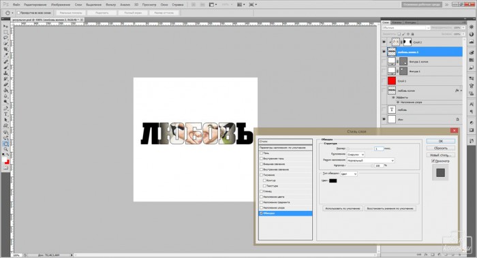Enable the Тиснение (Bevel) checkbox
The image size is (477, 258).
coord(261,175)
